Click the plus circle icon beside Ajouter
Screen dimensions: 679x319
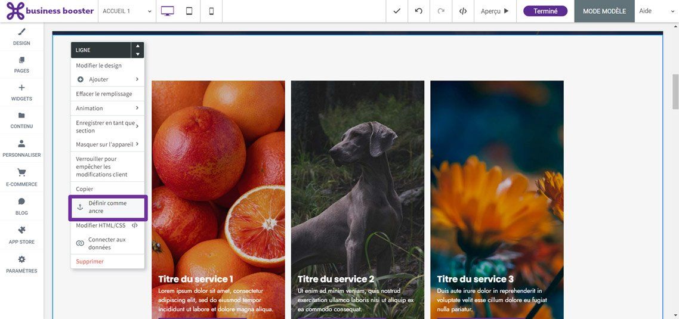[80, 79]
